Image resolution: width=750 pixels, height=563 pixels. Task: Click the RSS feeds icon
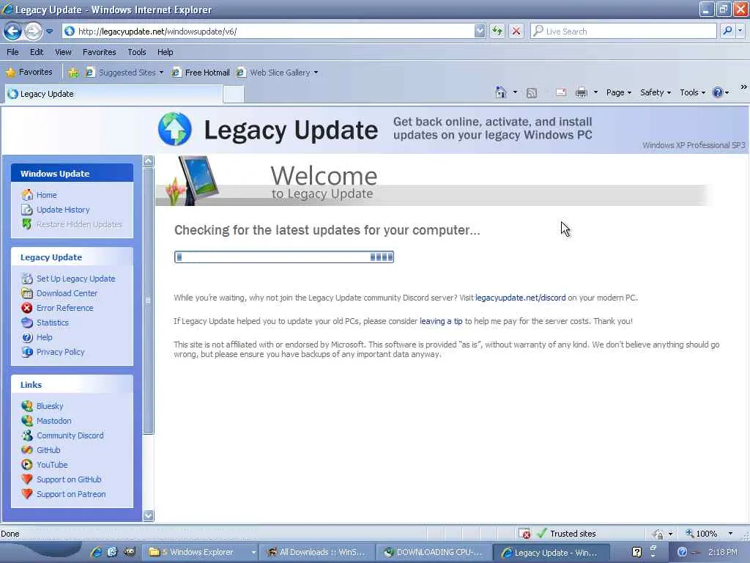coord(532,93)
